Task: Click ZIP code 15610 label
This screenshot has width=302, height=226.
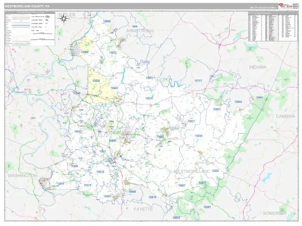Action: [x=152, y=197]
